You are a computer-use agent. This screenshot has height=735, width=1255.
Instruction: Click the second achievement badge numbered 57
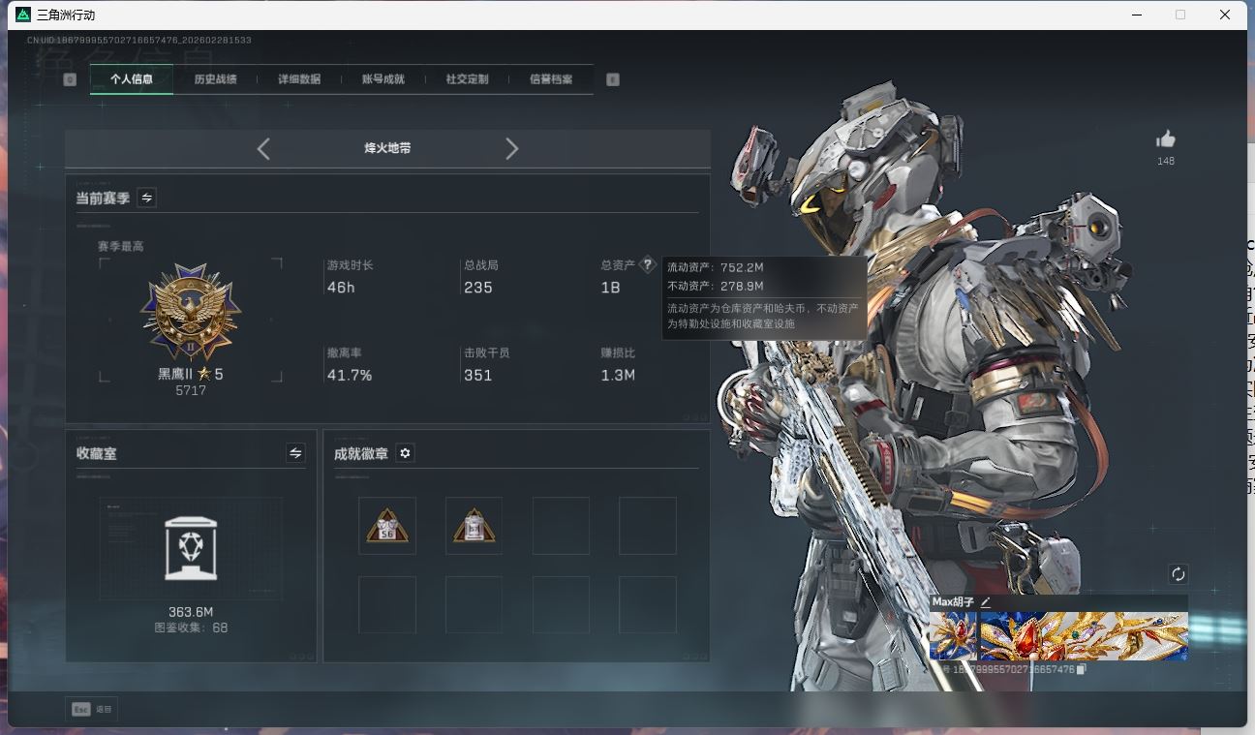(x=473, y=525)
